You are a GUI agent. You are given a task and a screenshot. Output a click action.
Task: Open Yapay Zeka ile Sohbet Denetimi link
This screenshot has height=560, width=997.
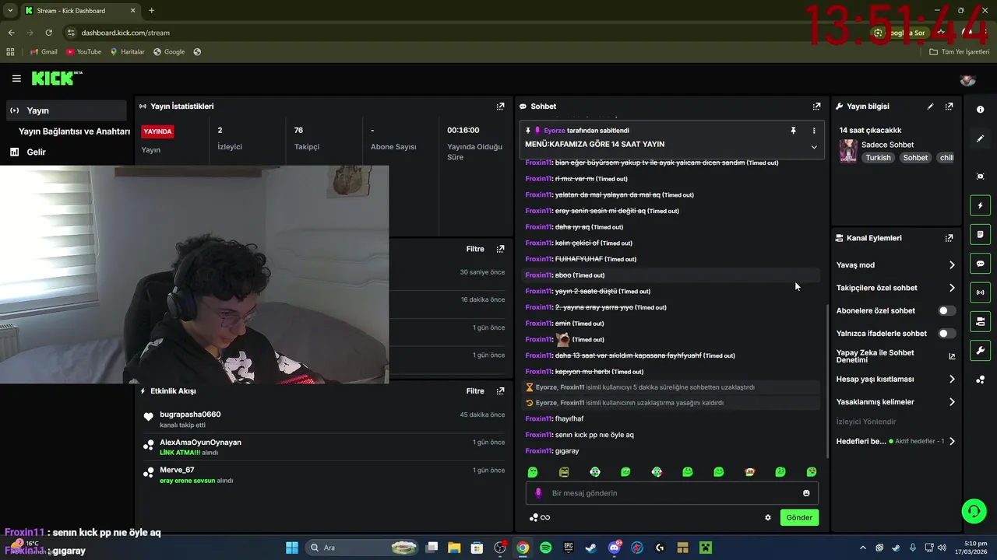tap(896, 356)
